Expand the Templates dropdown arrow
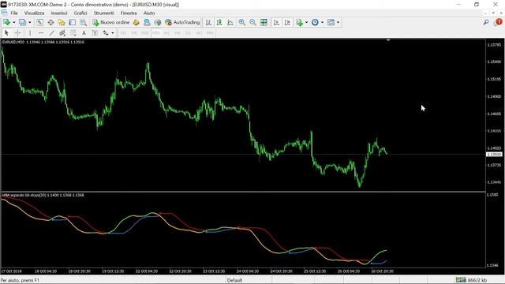Image resolution: width=505 pixels, height=284 pixels. point(338,22)
